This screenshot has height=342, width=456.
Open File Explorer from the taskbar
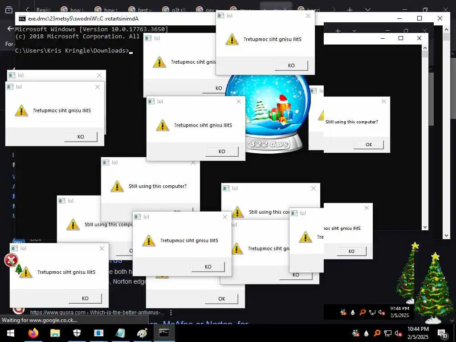pos(55,333)
